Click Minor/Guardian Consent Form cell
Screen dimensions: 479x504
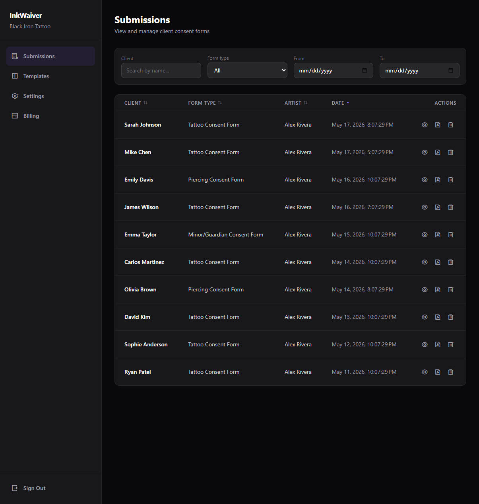[226, 234]
